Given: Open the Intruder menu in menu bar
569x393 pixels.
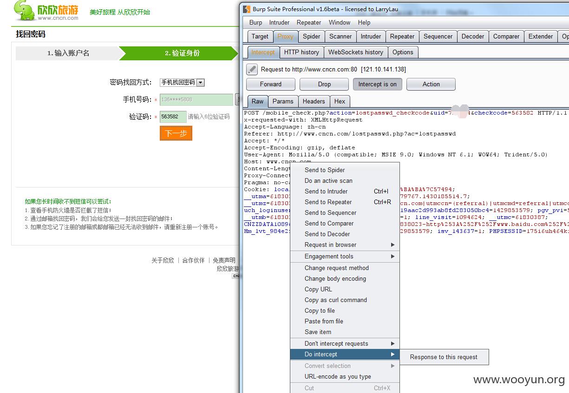Looking at the screenshot, I should coord(279,22).
